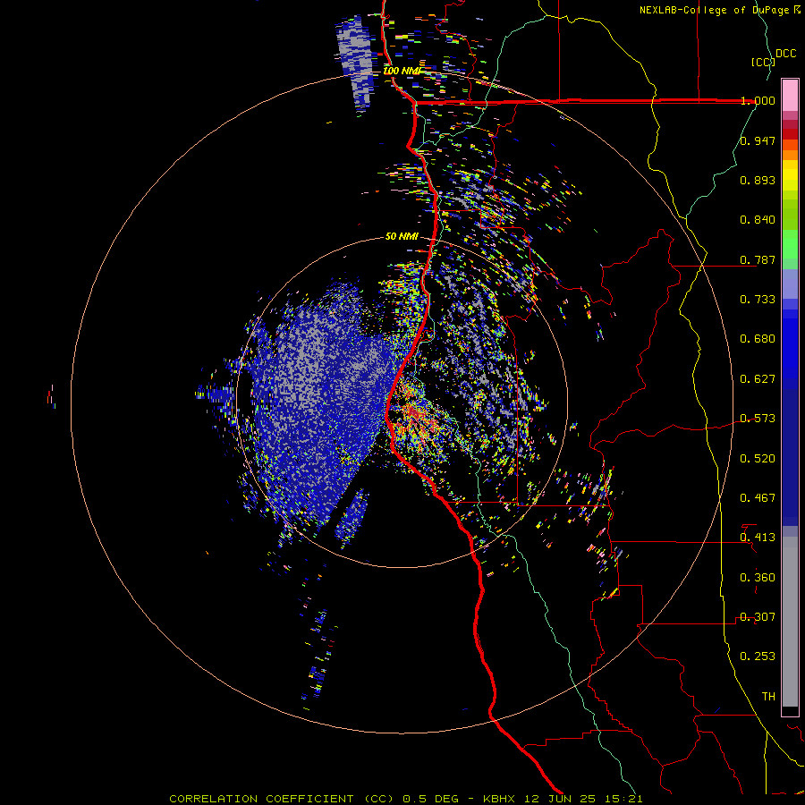Click the DCC label above the color scale
The width and height of the screenshot is (805, 805).
click(785, 54)
